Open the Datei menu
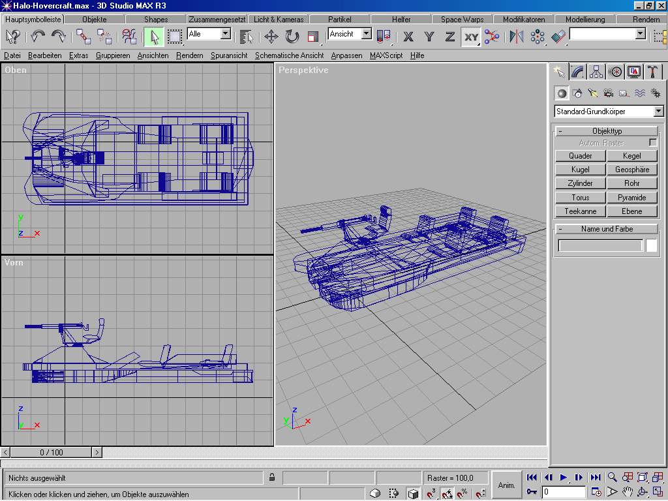668x501 pixels. [12, 55]
